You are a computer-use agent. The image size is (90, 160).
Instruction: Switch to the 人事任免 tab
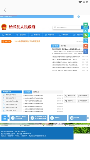[28, 92]
